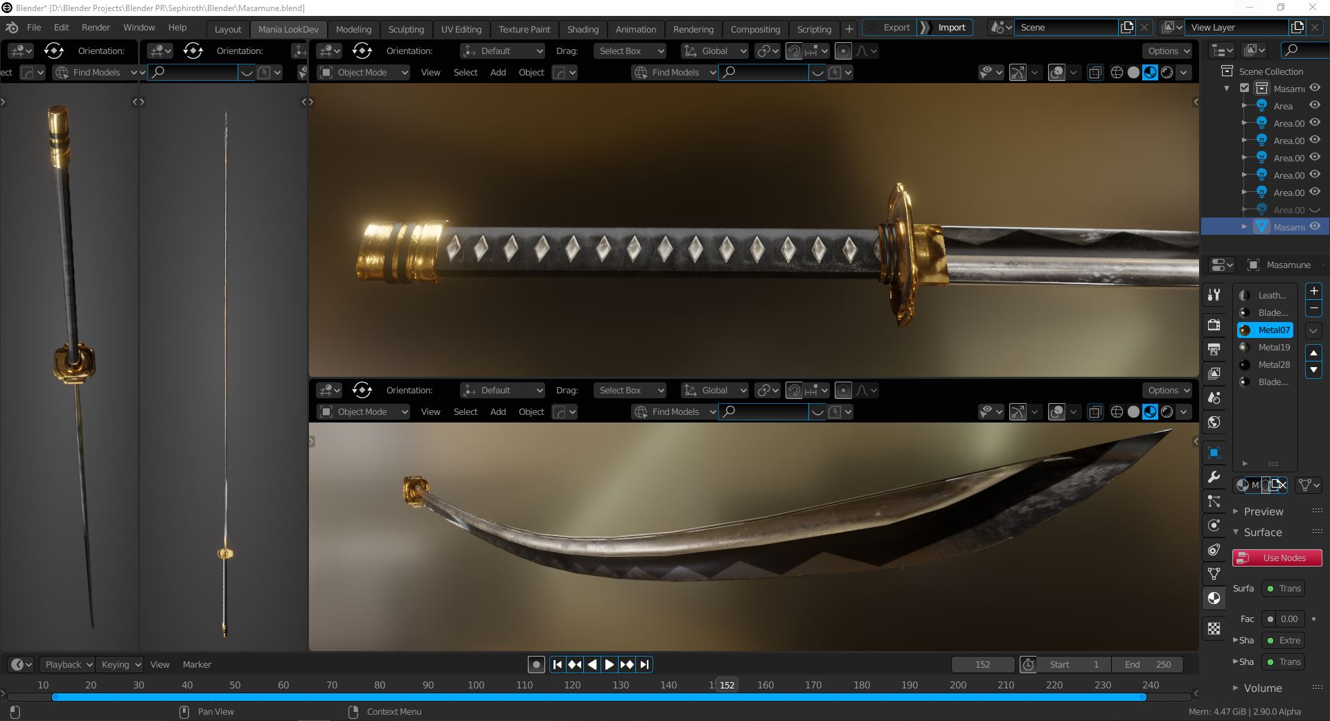This screenshot has width=1330, height=721.
Task: Uncheck the Masamune collection checkbox
Action: point(1245,88)
